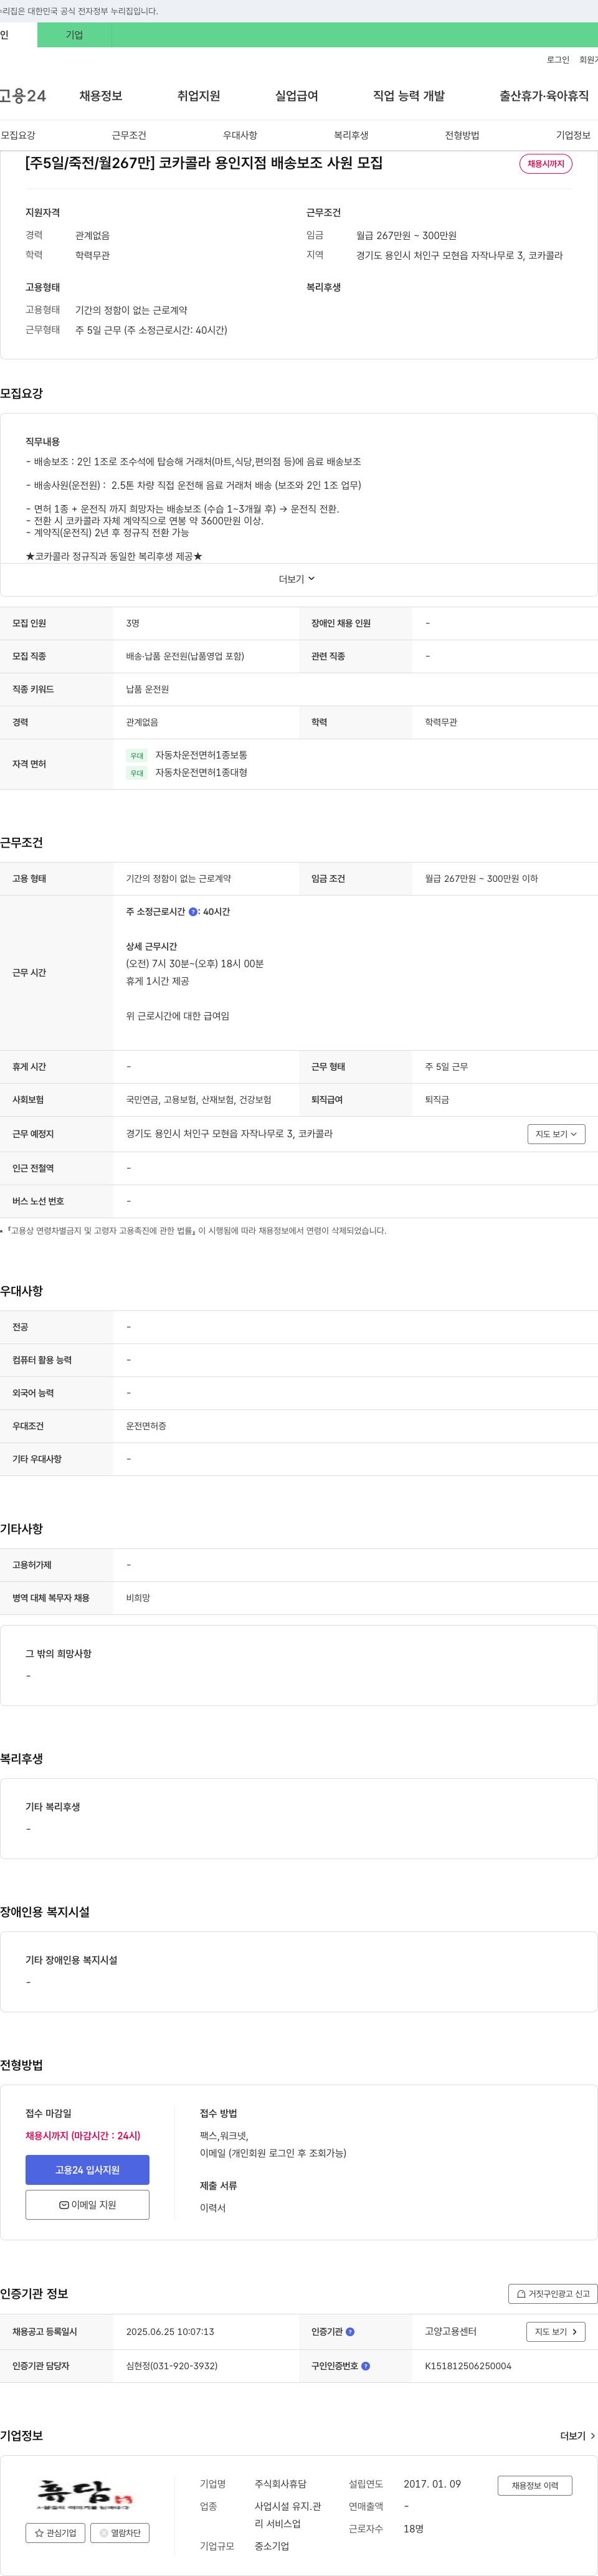Open 실업급여 main menu
This screenshot has height=2576, width=598.
(297, 96)
